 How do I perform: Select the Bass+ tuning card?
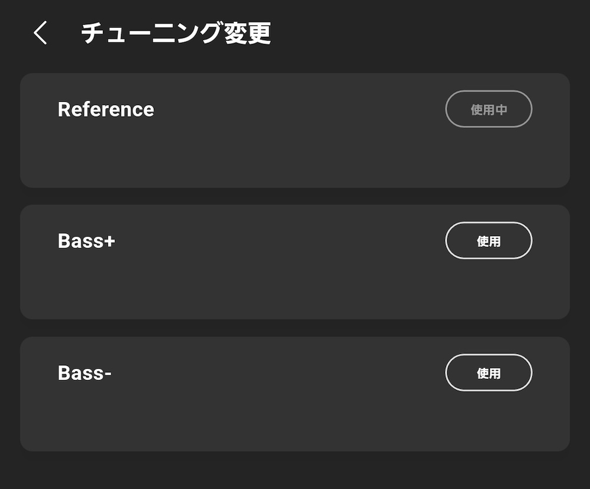coord(294,262)
